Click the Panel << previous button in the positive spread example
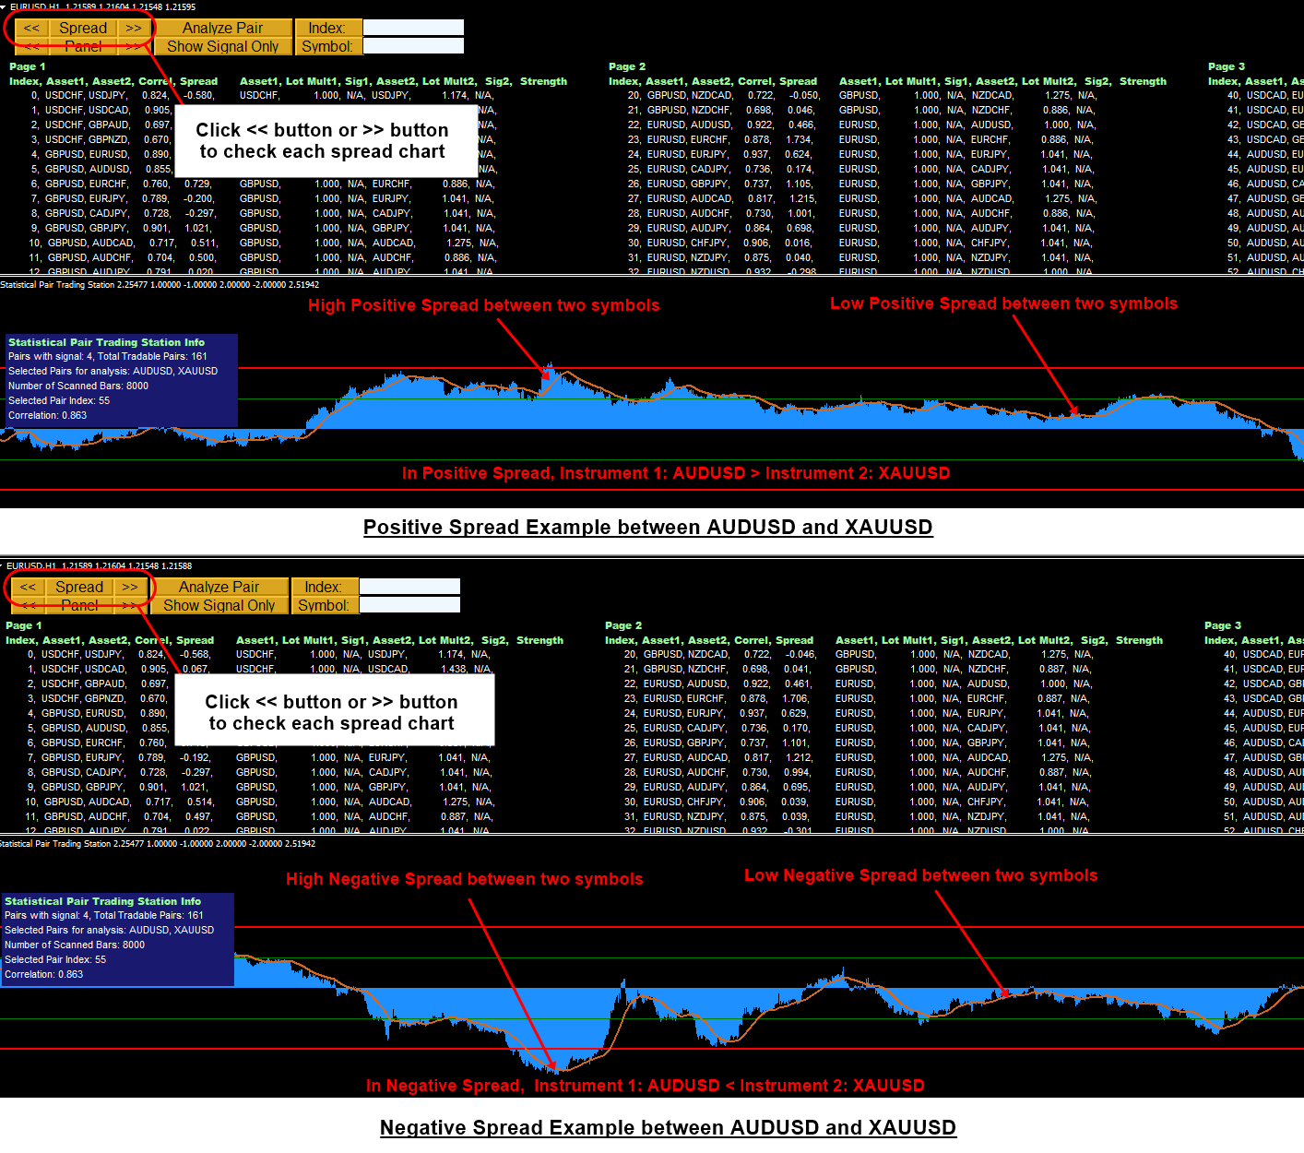This screenshot has width=1304, height=1153. tap(31, 46)
